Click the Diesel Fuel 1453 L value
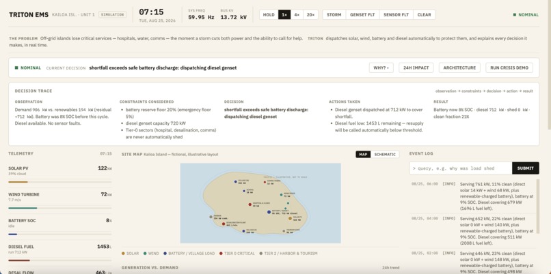This screenshot has height=274, width=551. coord(105,247)
